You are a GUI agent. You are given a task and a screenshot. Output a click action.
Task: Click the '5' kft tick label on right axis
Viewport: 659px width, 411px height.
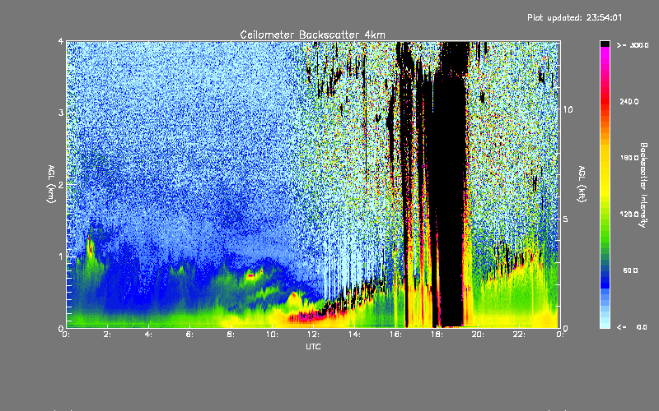tap(565, 219)
